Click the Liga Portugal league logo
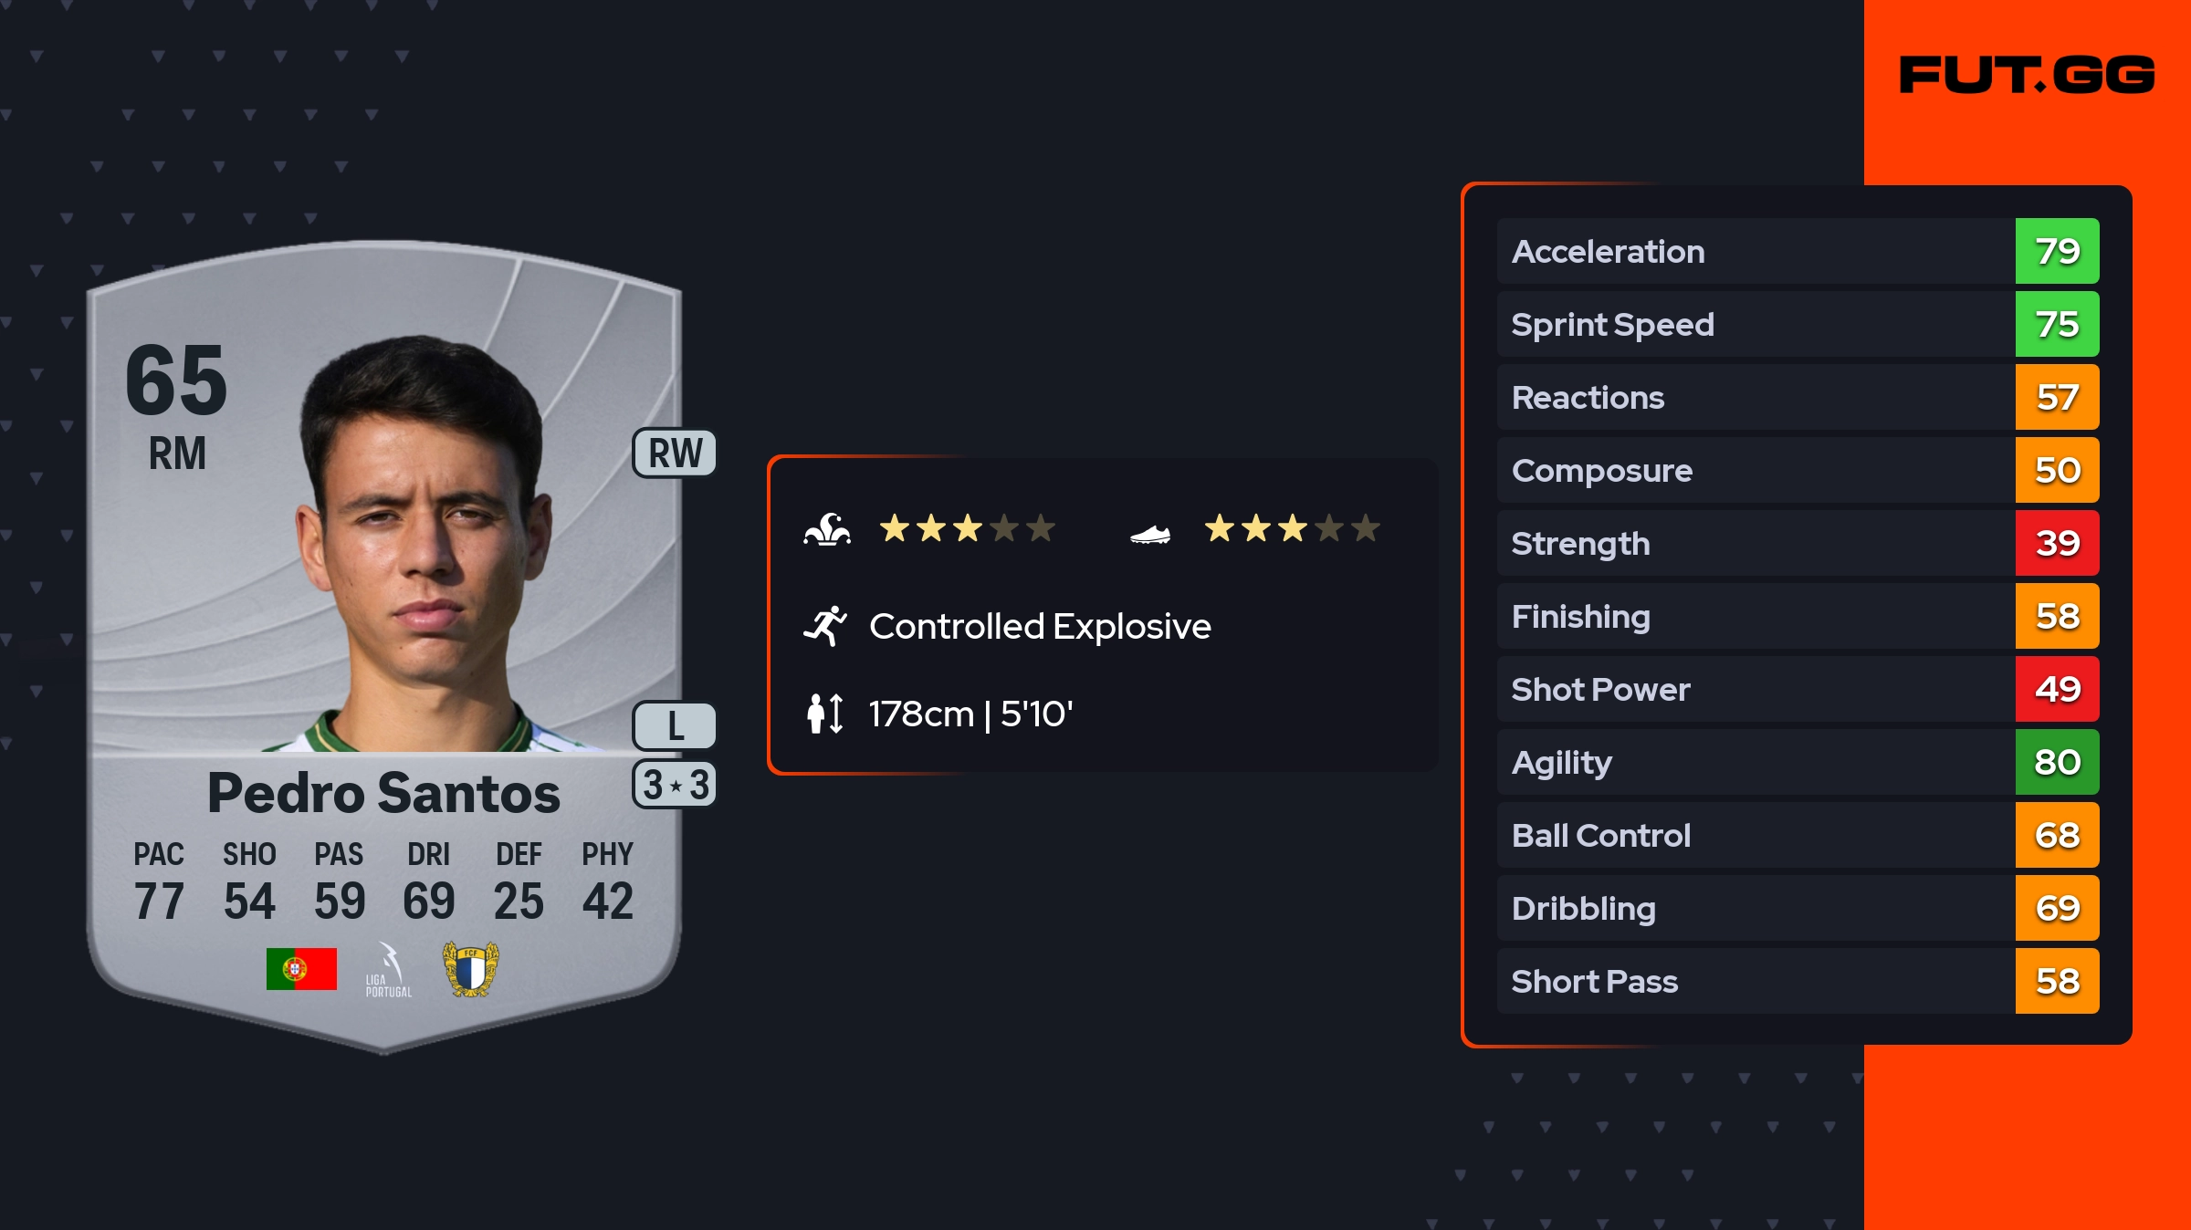The image size is (2191, 1230). tap(389, 970)
